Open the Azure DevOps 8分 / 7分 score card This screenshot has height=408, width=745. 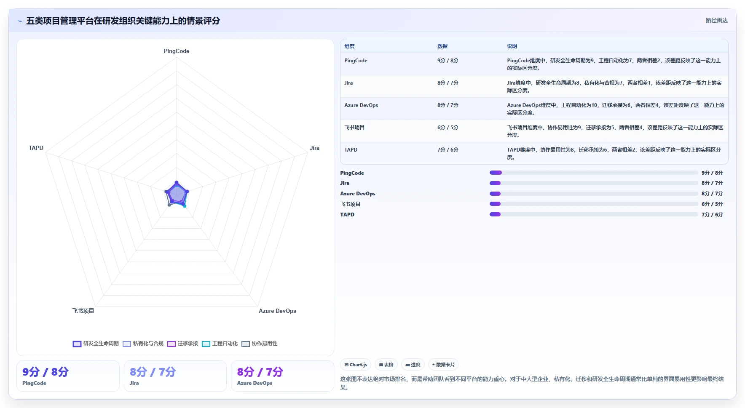282,376
